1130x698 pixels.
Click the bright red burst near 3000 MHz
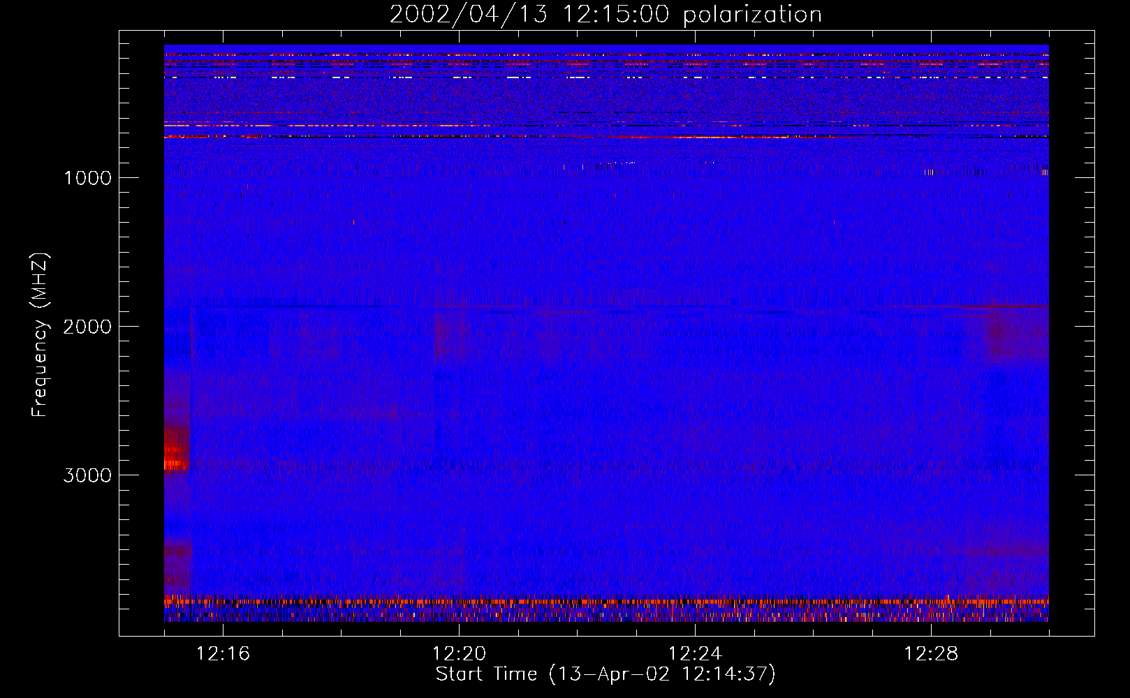[x=177, y=448]
